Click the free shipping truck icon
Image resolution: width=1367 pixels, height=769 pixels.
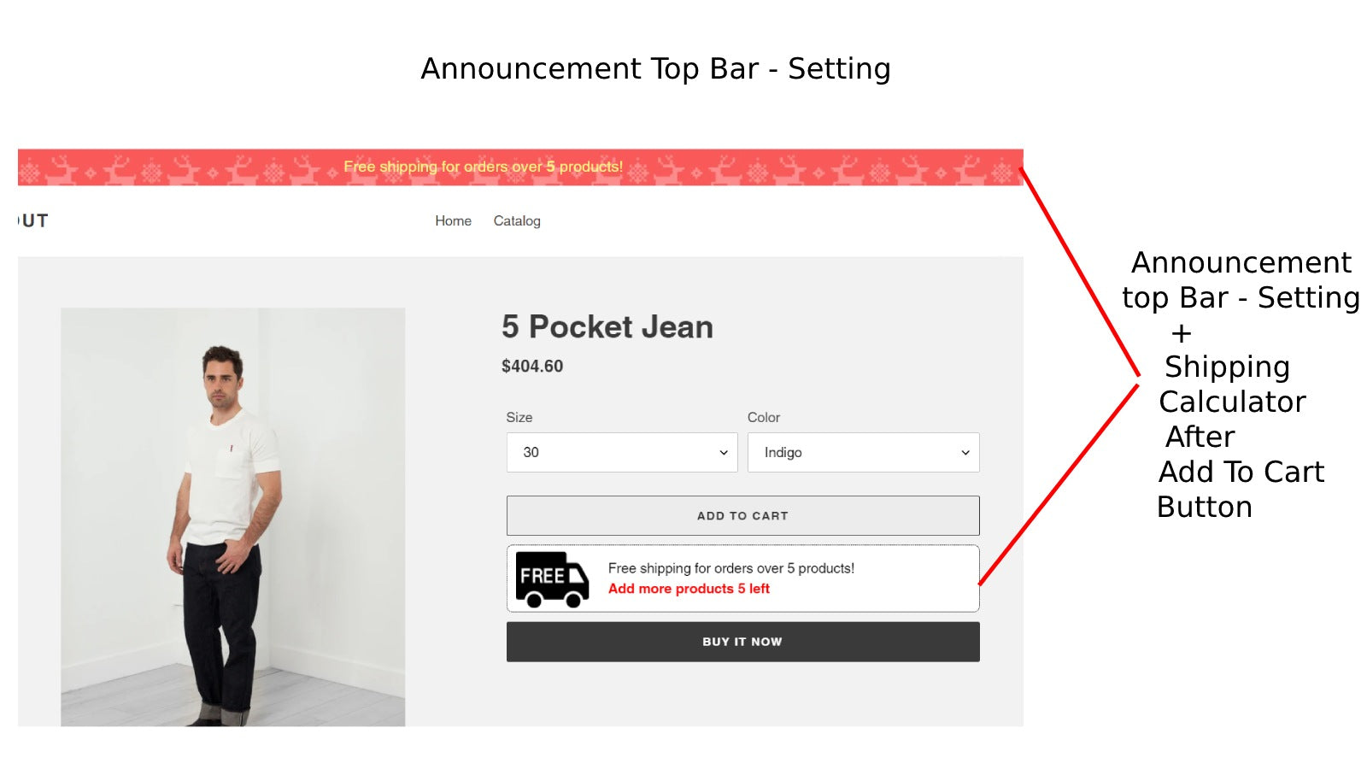click(x=552, y=578)
